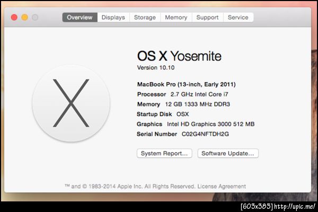Switch to the Overview tab
The height and width of the screenshot is (212, 318).
(79, 17)
